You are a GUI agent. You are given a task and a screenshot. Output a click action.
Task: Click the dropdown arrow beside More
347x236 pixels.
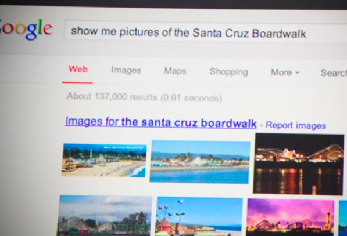(297, 72)
